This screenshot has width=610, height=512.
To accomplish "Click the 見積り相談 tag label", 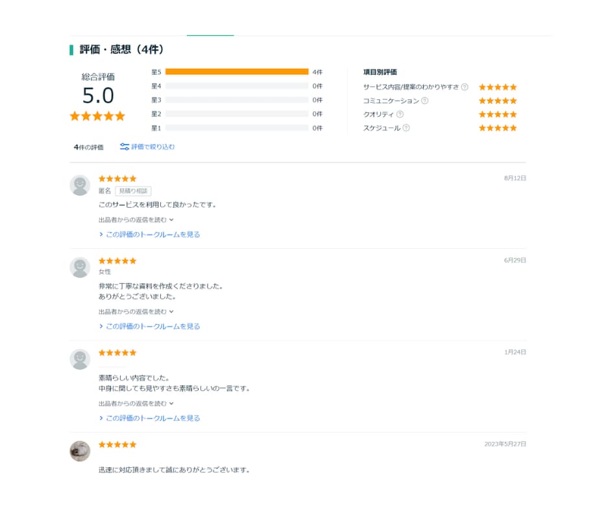I will click(x=133, y=191).
